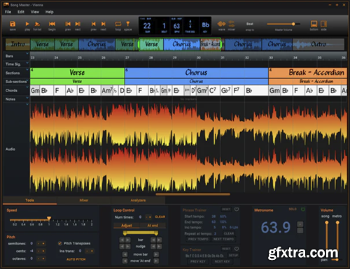This screenshot has width=350, height=269.
Task: Decrease metronome tempo with minus button
Action: [x=300, y=231]
